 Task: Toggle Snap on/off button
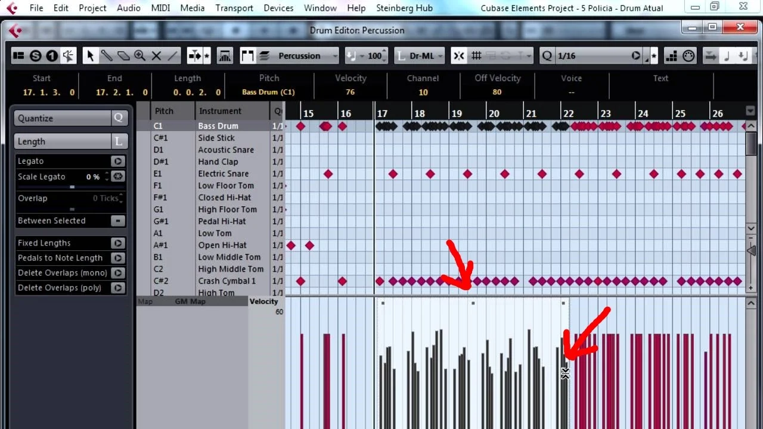tap(458, 56)
